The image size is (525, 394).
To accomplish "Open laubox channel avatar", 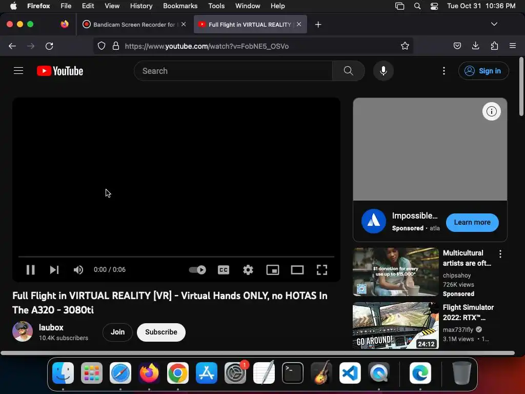I will pyautogui.click(x=23, y=331).
